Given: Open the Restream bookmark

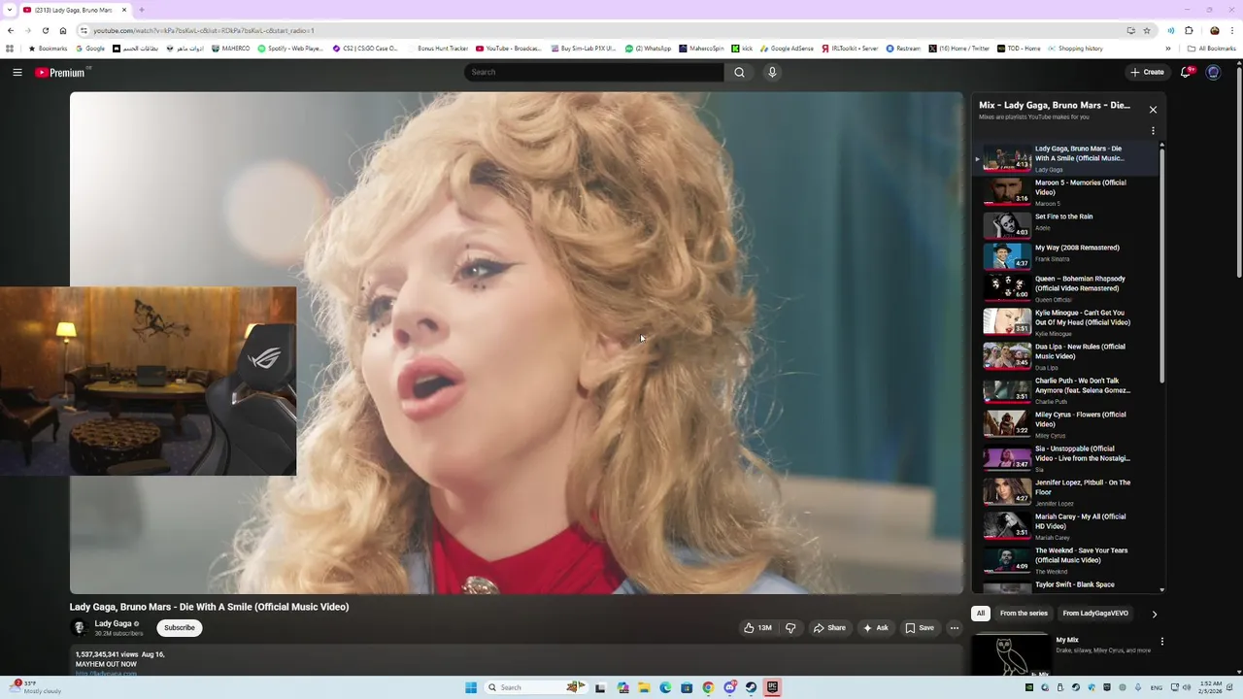Looking at the screenshot, I should pos(903,49).
